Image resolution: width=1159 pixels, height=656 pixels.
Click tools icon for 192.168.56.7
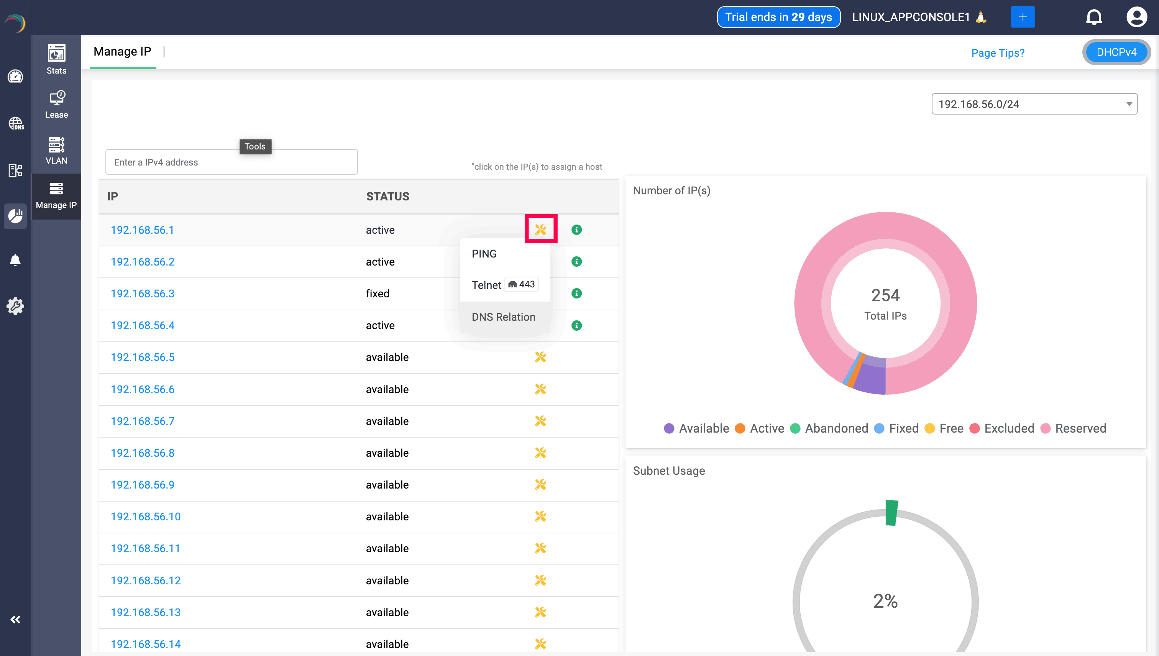pyautogui.click(x=540, y=421)
